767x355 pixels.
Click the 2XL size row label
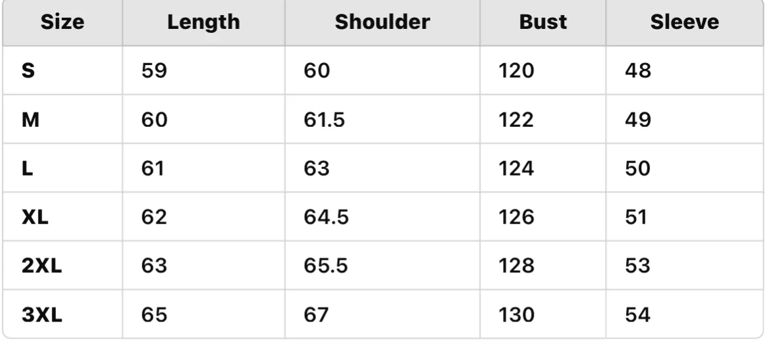pos(41,266)
